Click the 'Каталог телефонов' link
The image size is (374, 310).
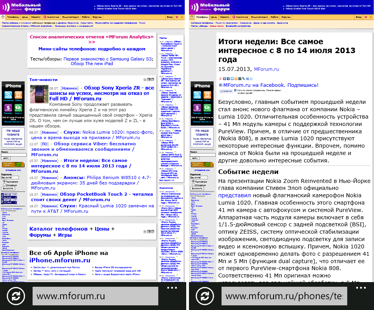[59, 229]
